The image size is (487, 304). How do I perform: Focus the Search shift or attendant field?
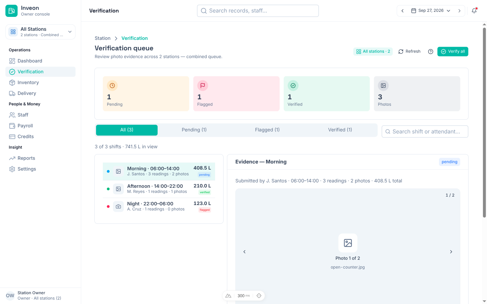tap(425, 131)
